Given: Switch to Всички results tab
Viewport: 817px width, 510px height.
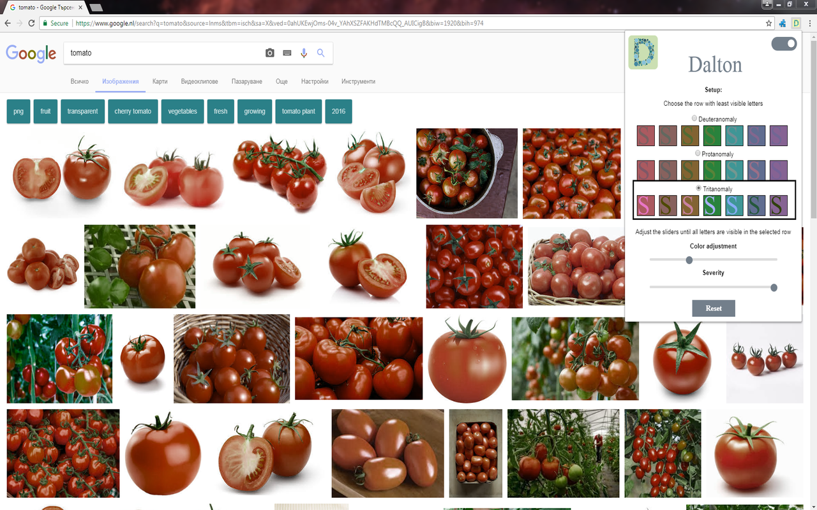Looking at the screenshot, I should coord(79,82).
